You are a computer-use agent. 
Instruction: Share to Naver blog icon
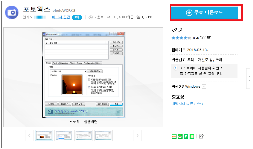pyautogui.click(x=174, y=136)
